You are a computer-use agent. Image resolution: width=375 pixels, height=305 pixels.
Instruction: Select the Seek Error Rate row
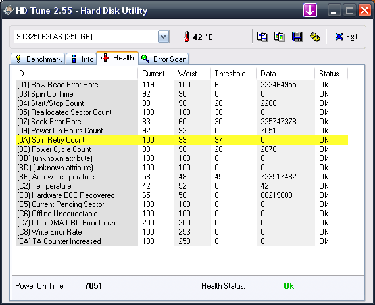point(182,122)
